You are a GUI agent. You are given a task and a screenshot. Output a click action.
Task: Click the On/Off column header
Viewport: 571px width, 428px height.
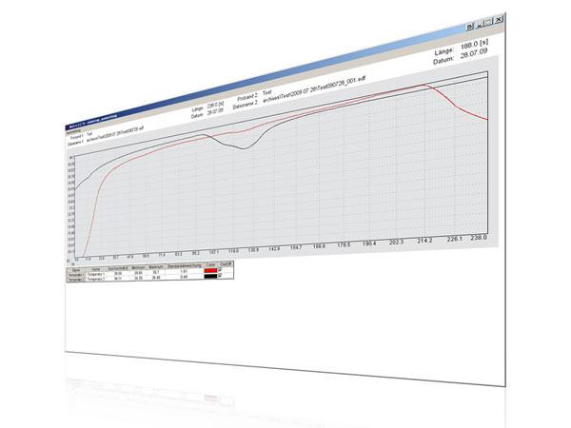[226, 263]
